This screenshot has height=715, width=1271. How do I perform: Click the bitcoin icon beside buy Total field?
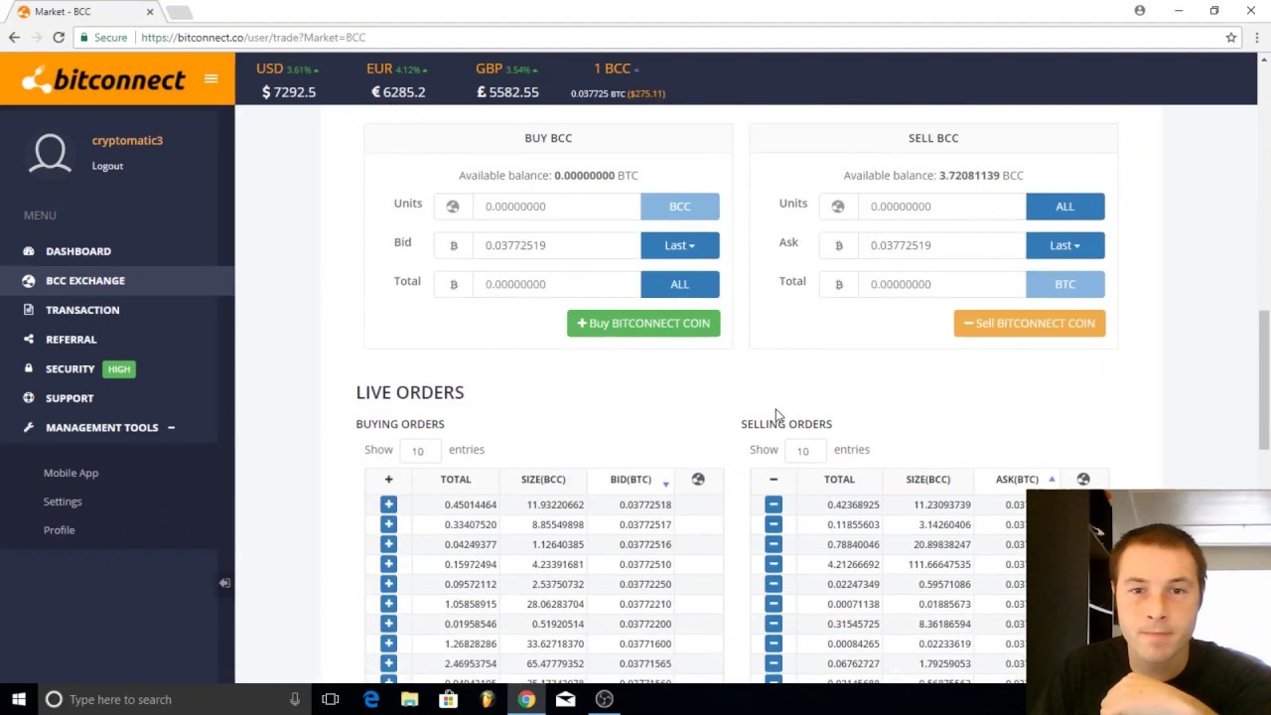click(453, 284)
